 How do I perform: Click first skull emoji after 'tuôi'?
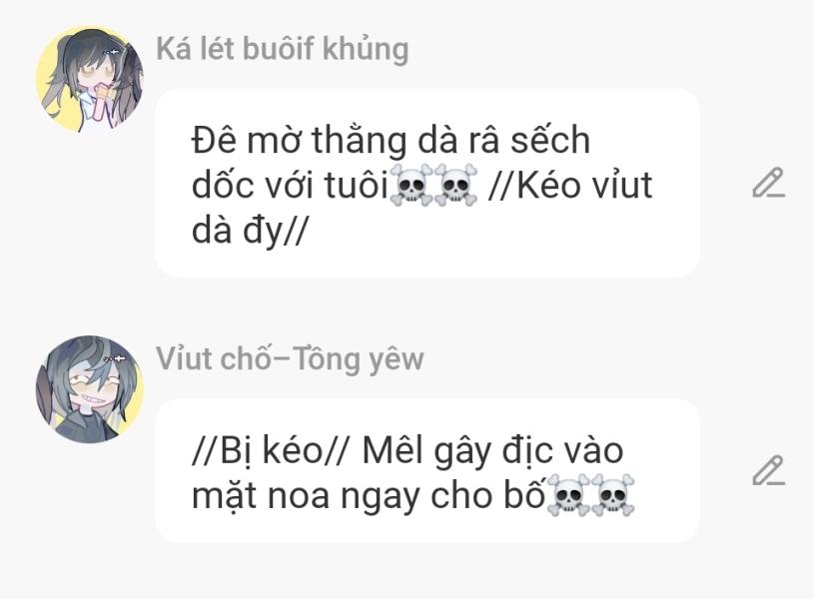click(x=411, y=185)
